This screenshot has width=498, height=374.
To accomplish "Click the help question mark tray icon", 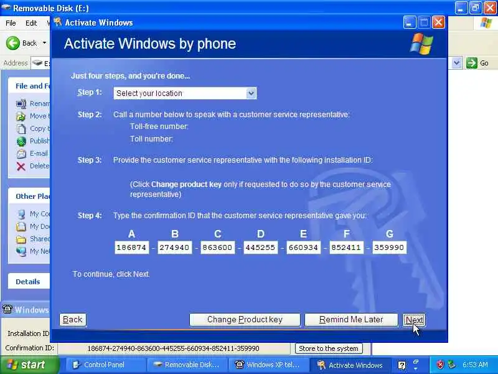I will point(402,365).
